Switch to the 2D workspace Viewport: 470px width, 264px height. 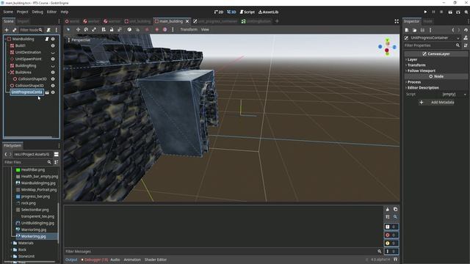click(x=219, y=12)
